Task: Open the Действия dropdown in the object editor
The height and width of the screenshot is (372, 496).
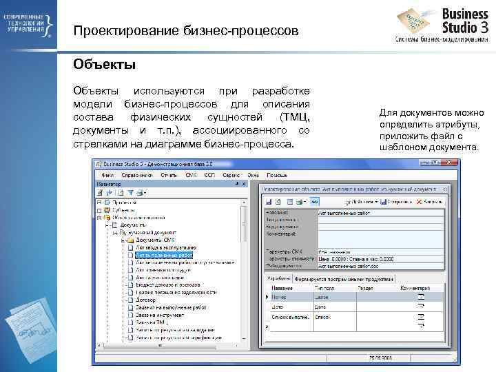Action: point(362,202)
